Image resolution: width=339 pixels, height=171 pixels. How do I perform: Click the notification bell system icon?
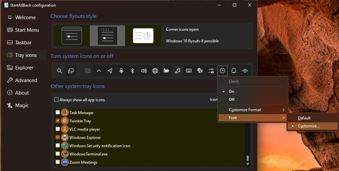tap(234, 71)
